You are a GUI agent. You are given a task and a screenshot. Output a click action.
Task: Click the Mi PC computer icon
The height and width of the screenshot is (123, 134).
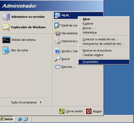[x=57, y=15]
